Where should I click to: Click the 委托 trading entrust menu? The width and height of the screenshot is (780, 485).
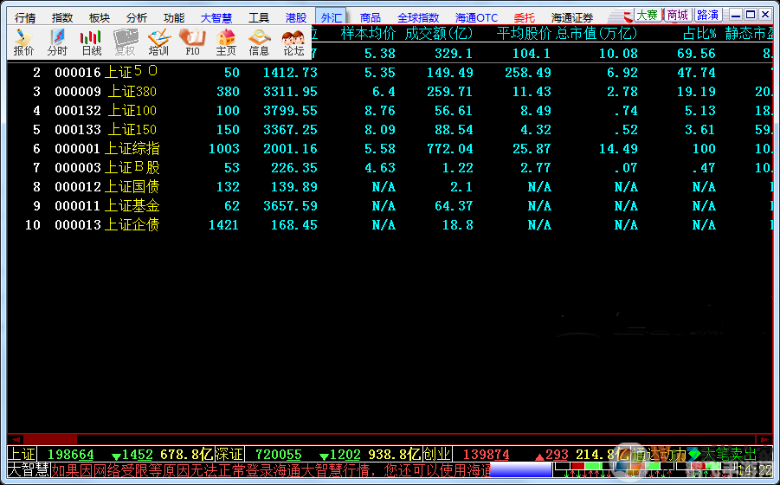pyautogui.click(x=524, y=17)
